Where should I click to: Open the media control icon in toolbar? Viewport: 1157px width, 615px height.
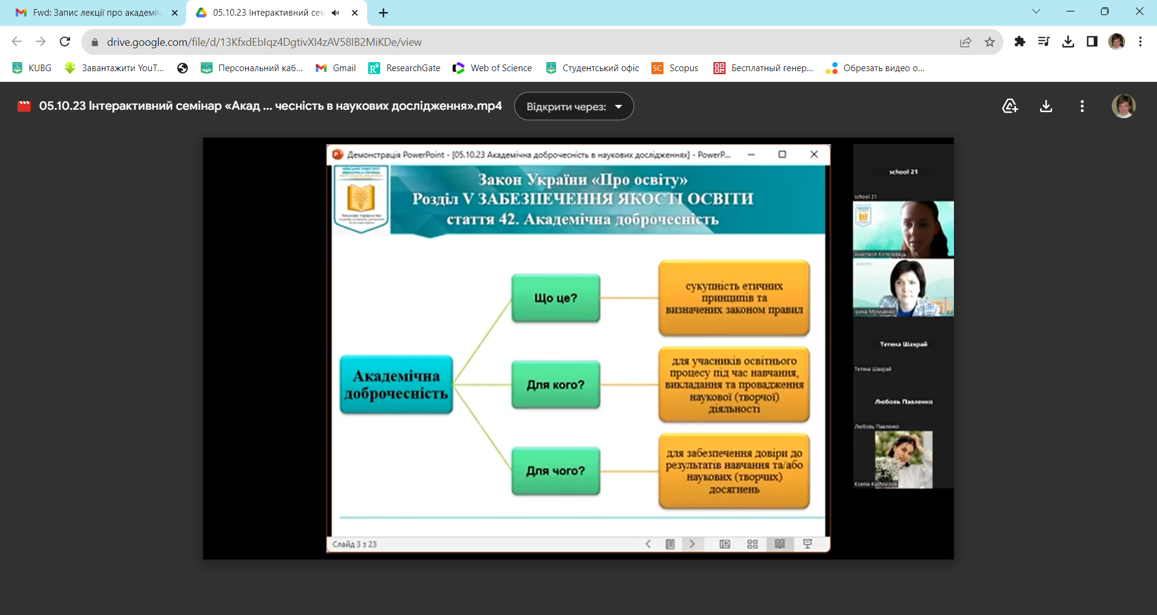[x=1044, y=42]
